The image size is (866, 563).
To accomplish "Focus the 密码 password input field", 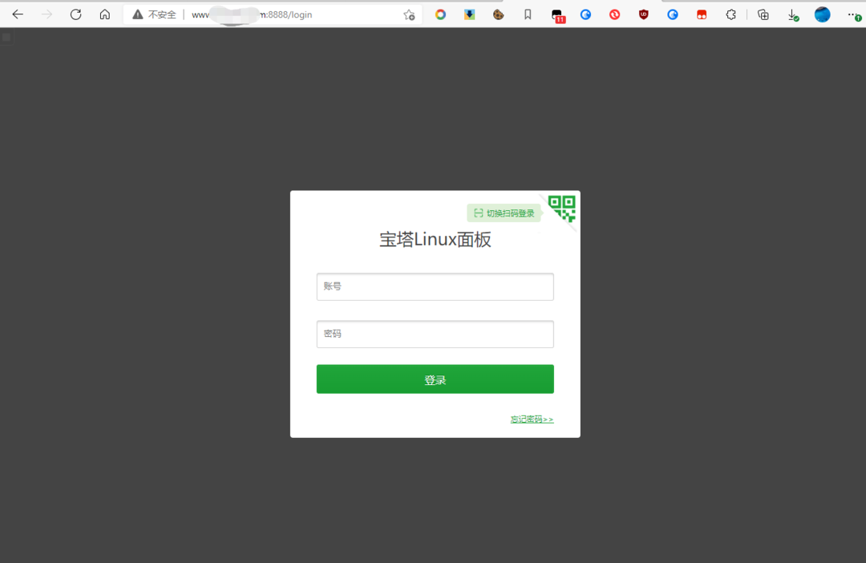I will click(x=435, y=334).
